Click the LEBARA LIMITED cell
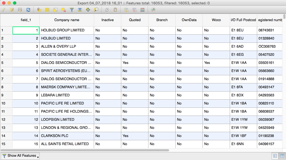This screenshot has height=160, width=286. (67, 95)
